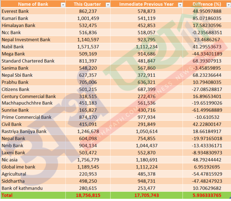Viewport: 231px width, 201px height.
Task: Select Nic asia's 1,756,779 value
Action: click(x=88, y=160)
